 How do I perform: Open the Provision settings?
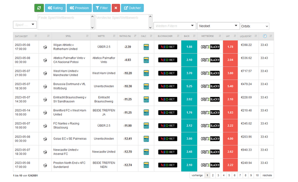click(x=79, y=8)
